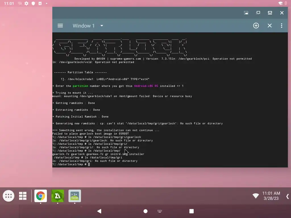Click the "Patching Initial Ramdisk" line

click(x=80, y=117)
